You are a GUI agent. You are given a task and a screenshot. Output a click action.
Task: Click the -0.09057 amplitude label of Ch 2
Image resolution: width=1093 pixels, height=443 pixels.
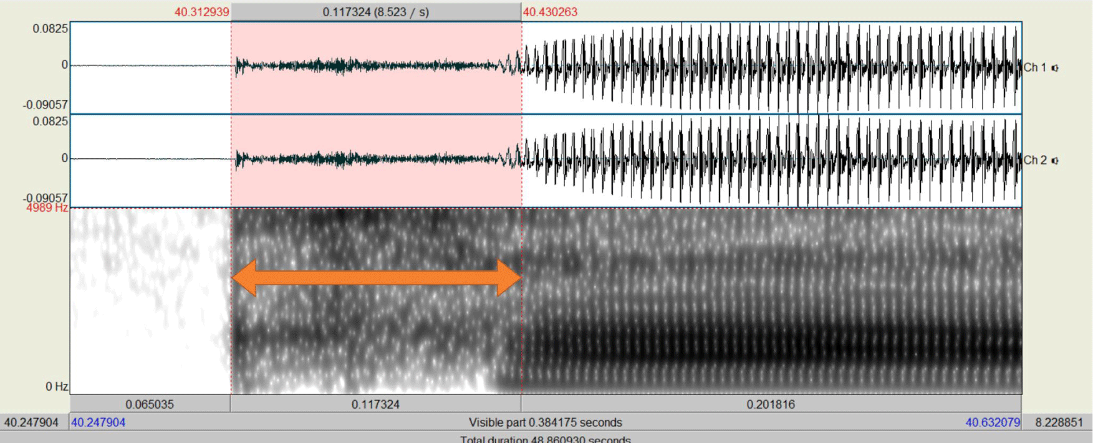coord(45,198)
